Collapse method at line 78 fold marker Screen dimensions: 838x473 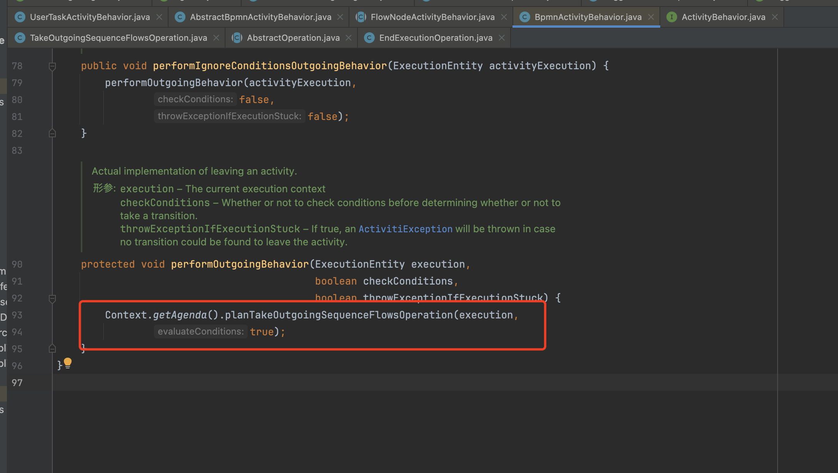52,66
